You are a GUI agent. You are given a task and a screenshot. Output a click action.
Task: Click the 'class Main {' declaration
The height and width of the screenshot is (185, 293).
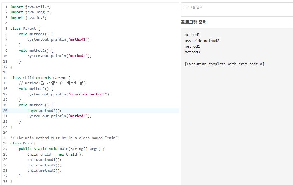pyautogui.click(x=23, y=143)
